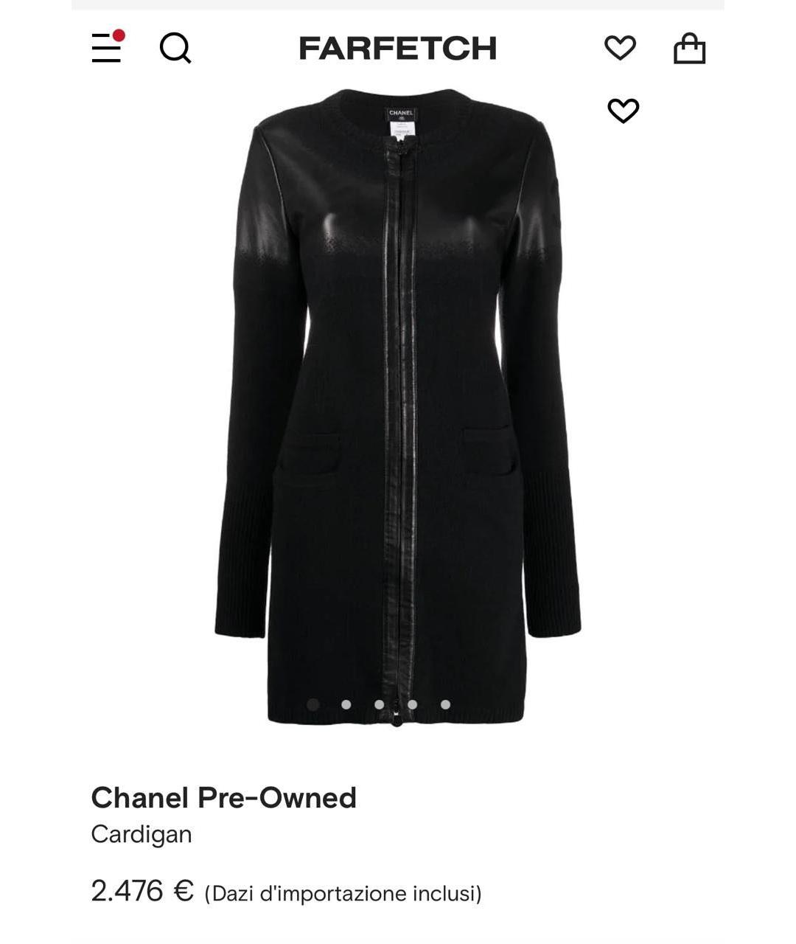Image resolution: width=796 pixels, height=944 pixels.
Task: Tap the red notification dot on the menu icon
Action: tap(119, 35)
